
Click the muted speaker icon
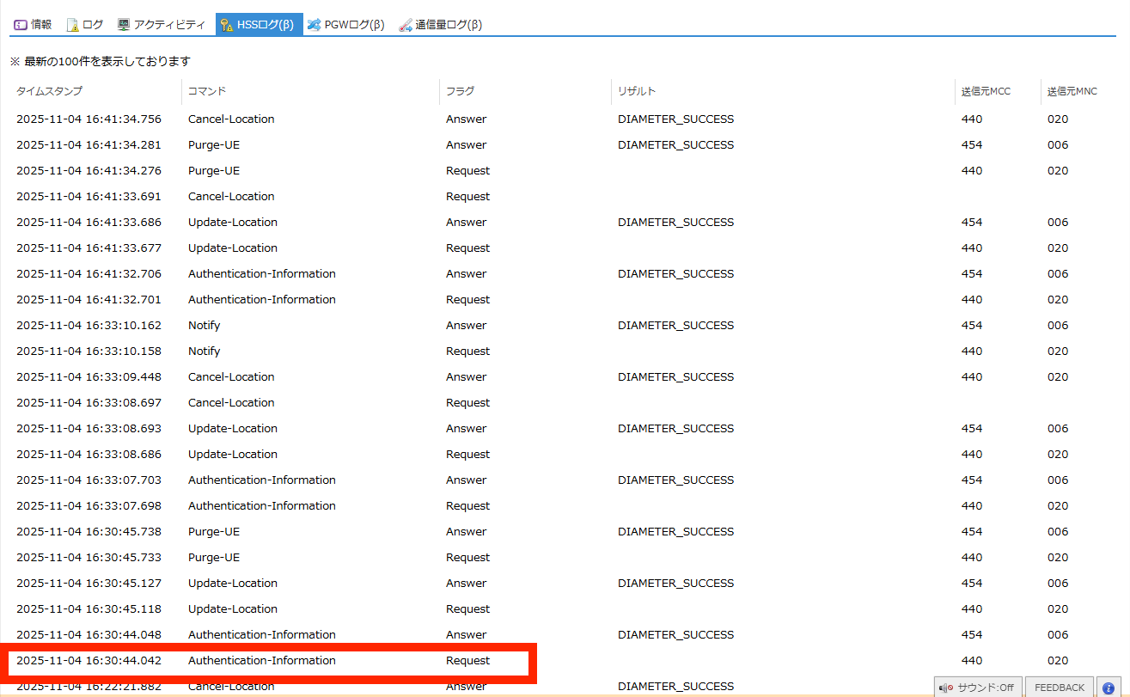click(x=945, y=688)
